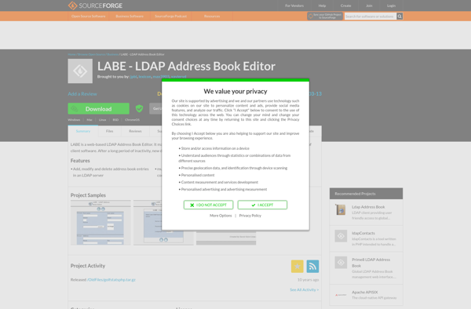
Task: Click Apache APISIX recommended project title
Action: (365, 293)
